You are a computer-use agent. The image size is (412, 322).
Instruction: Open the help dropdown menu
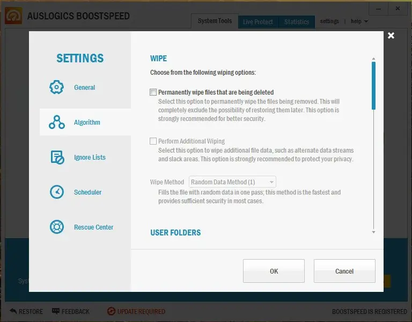(359, 22)
